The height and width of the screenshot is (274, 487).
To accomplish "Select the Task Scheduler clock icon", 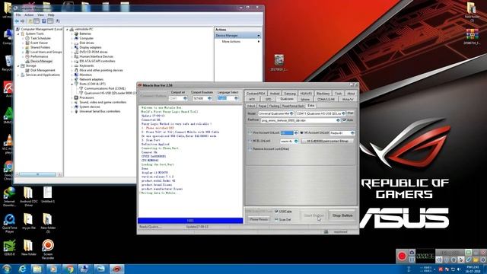I will (27, 38).
